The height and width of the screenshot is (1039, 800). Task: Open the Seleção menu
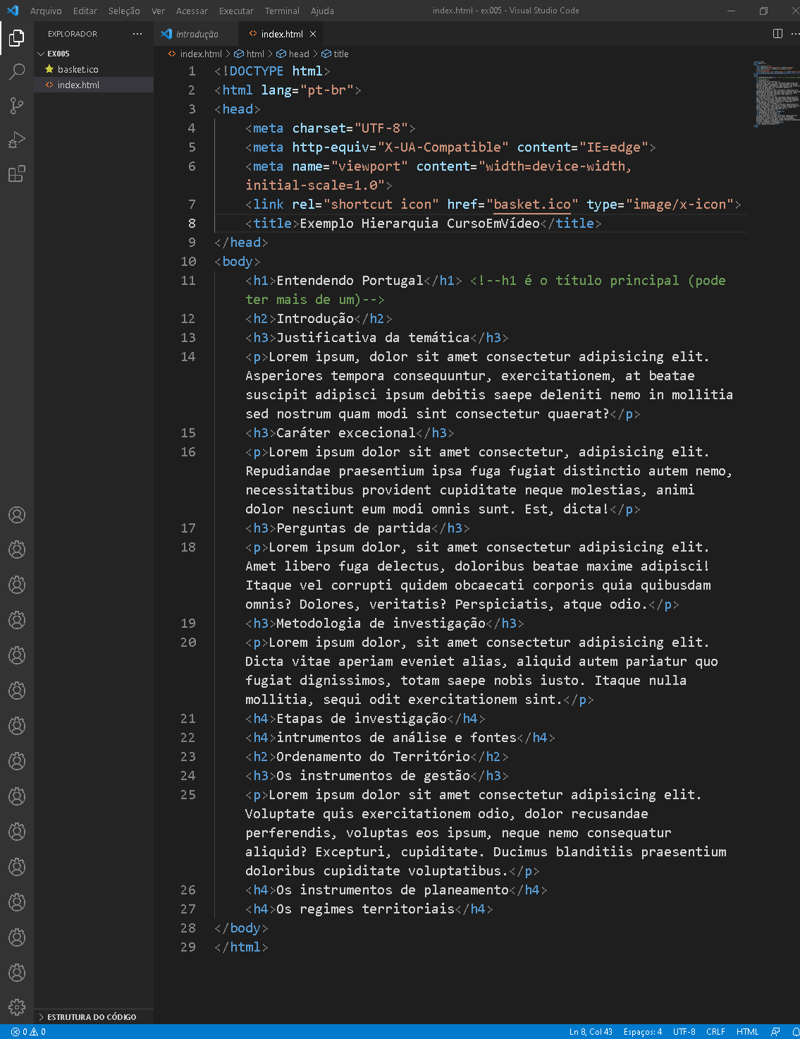tap(124, 11)
